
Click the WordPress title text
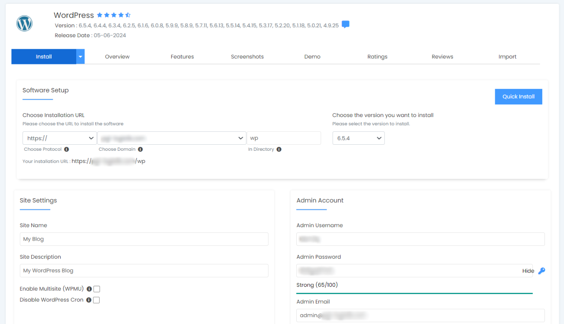pos(74,15)
